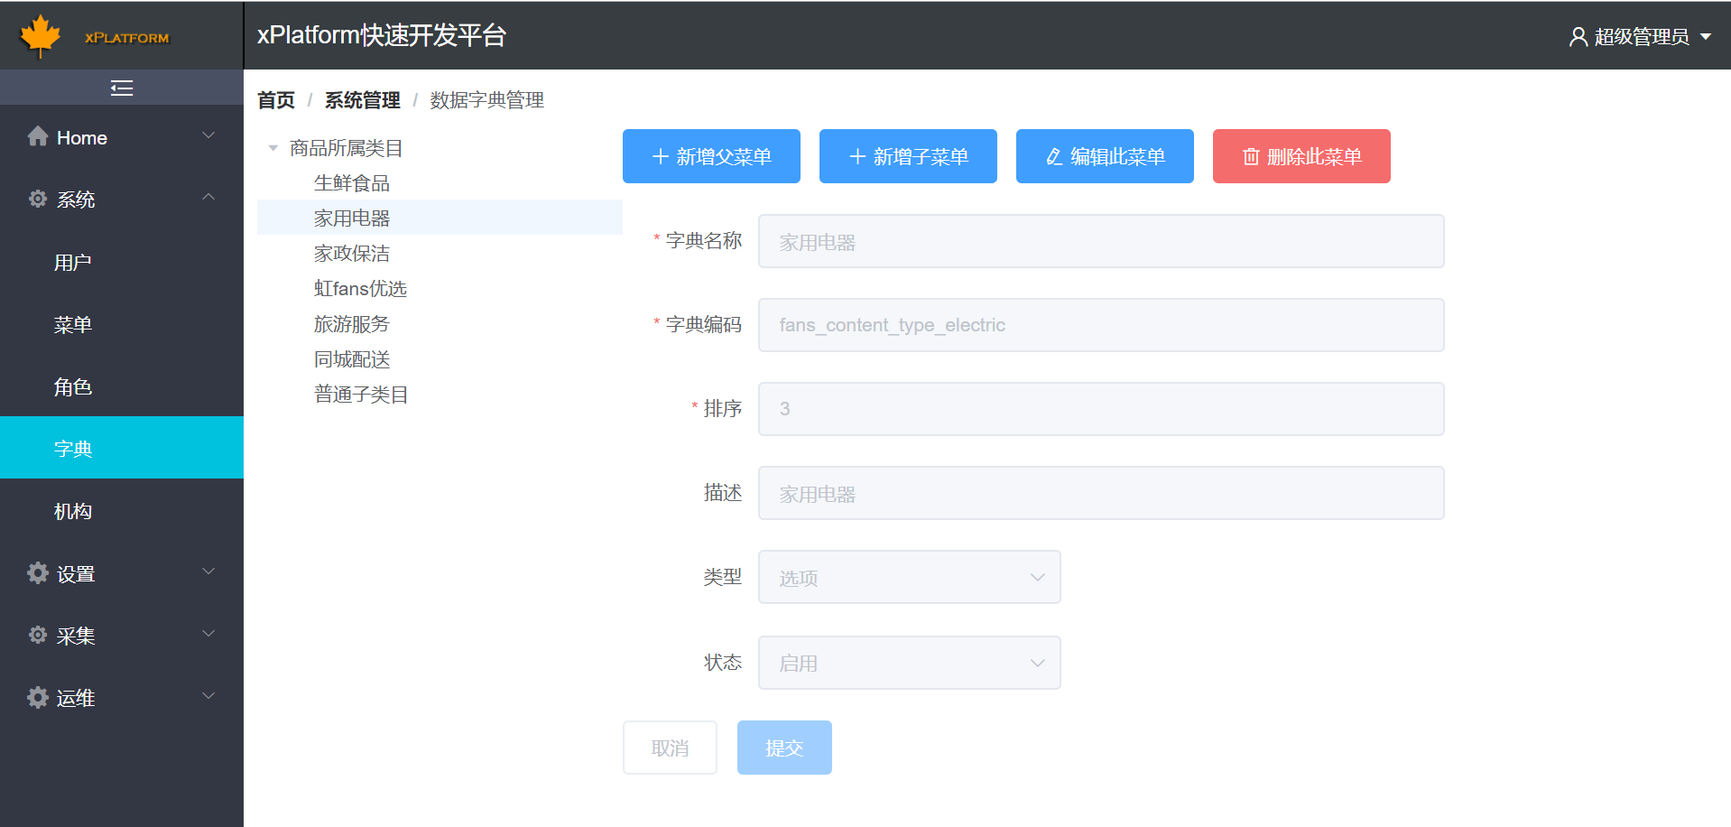The width and height of the screenshot is (1731, 827).
Task: Navigate to 首页 via the breadcrumb link
Action: (x=275, y=100)
